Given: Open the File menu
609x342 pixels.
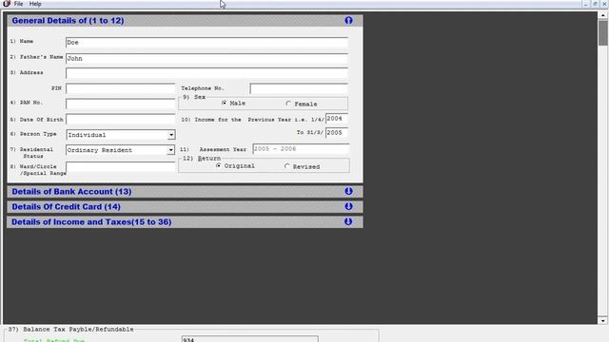Looking at the screenshot, I should (x=18, y=4).
